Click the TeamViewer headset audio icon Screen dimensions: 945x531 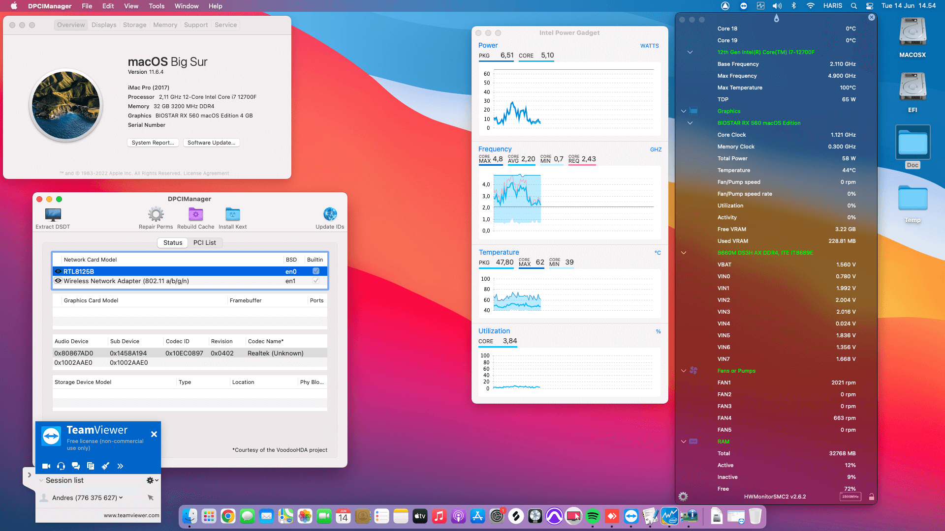[x=61, y=466]
